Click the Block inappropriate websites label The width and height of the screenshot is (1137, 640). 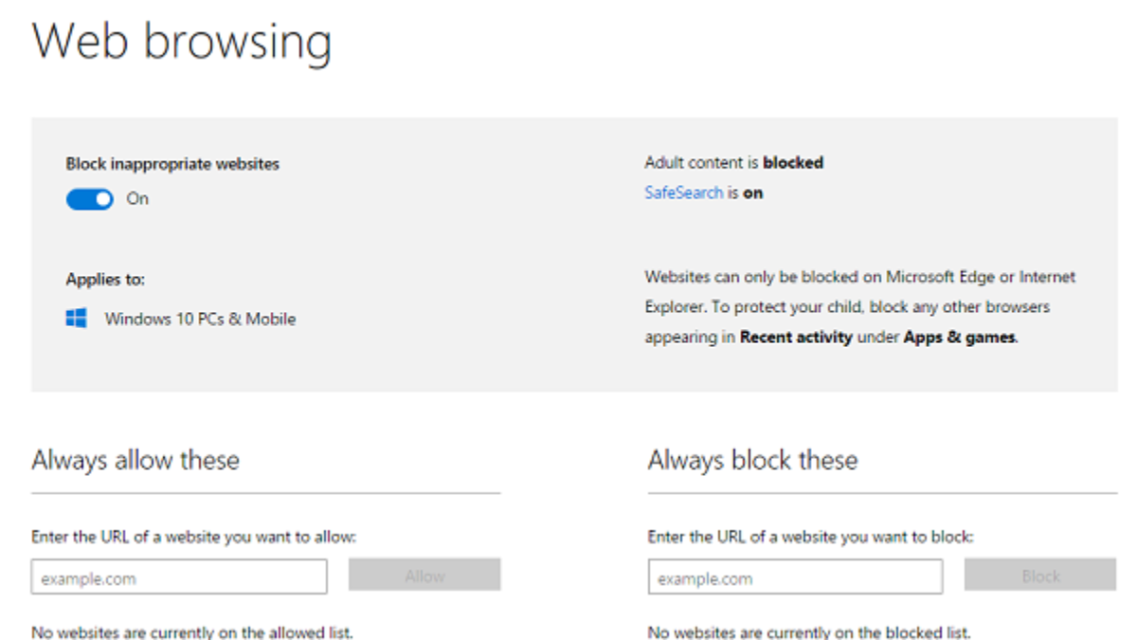172,164
